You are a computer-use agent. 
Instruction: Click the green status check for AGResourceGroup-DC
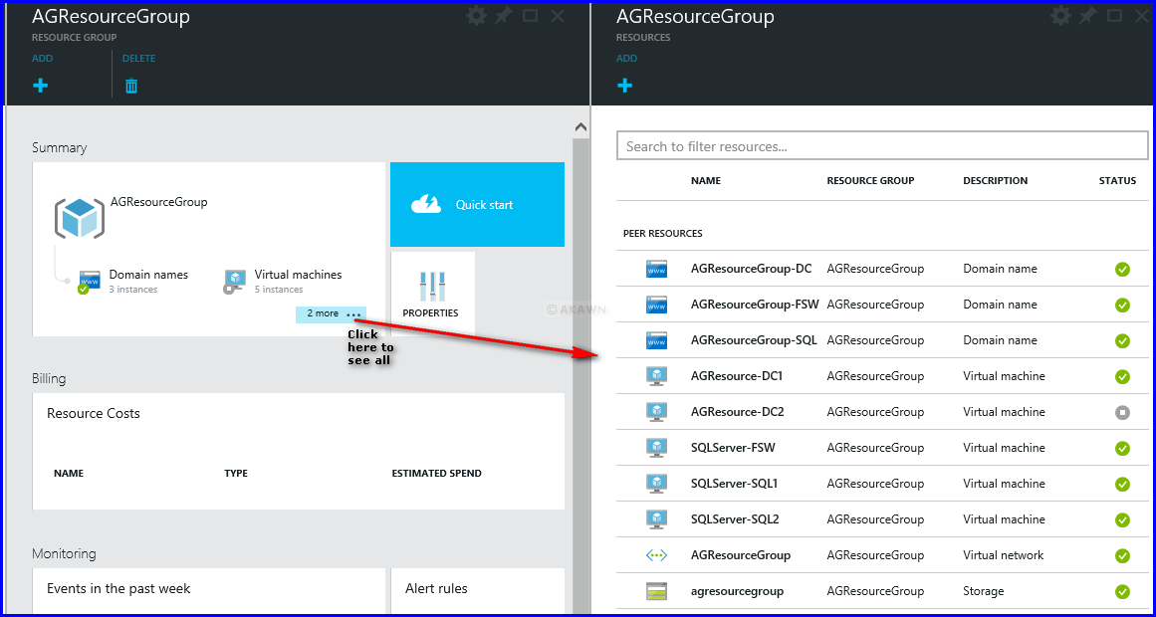click(x=1122, y=269)
